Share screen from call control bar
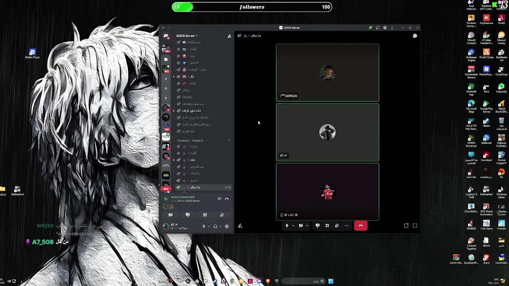This screenshot has height=286, width=509. (317, 226)
